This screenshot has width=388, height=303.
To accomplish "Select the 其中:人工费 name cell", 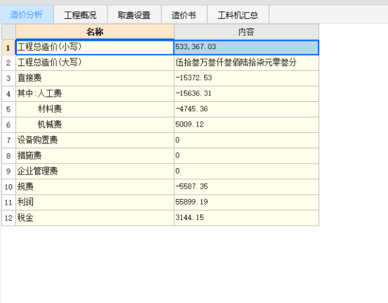I will tap(95, 94).
